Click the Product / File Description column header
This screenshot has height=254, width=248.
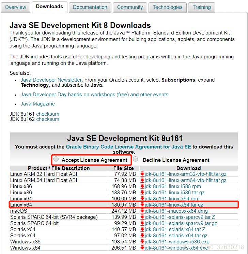(x=59, y=168)
